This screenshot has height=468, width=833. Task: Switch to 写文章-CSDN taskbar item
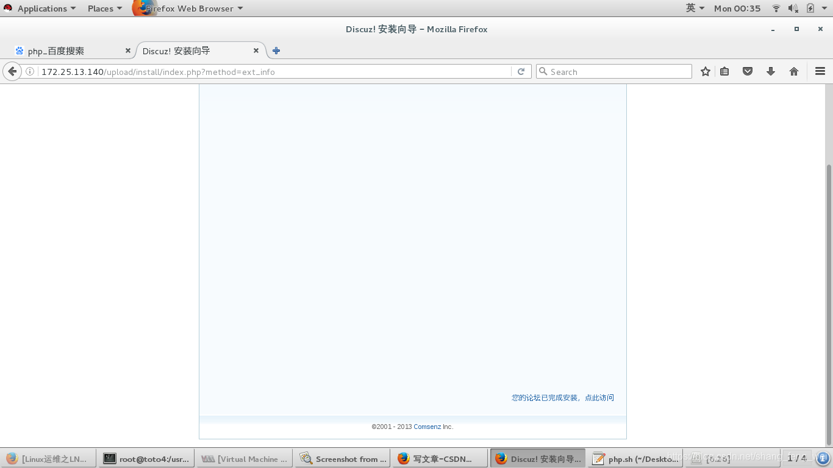coord(440,458)
